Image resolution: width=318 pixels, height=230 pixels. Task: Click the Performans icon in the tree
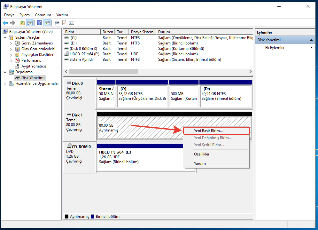(17, 60)
